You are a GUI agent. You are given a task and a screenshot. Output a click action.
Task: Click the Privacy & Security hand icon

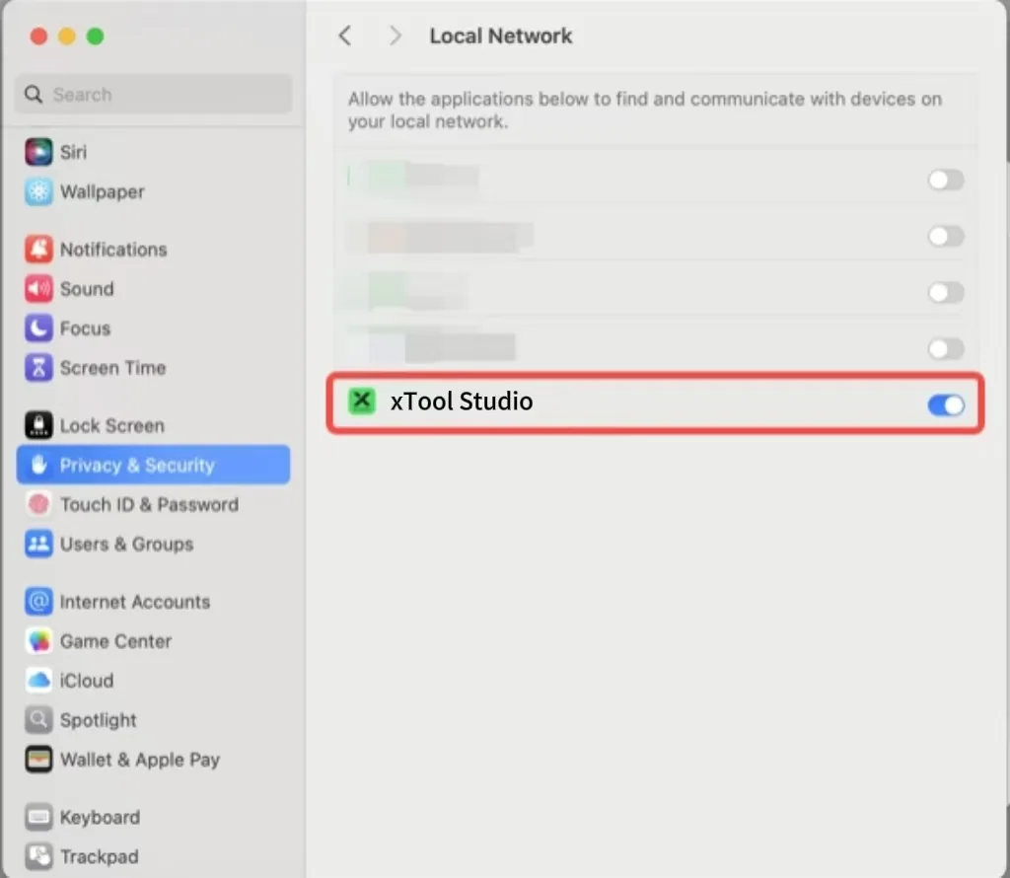pyautogui.click(x=38, y=465)
